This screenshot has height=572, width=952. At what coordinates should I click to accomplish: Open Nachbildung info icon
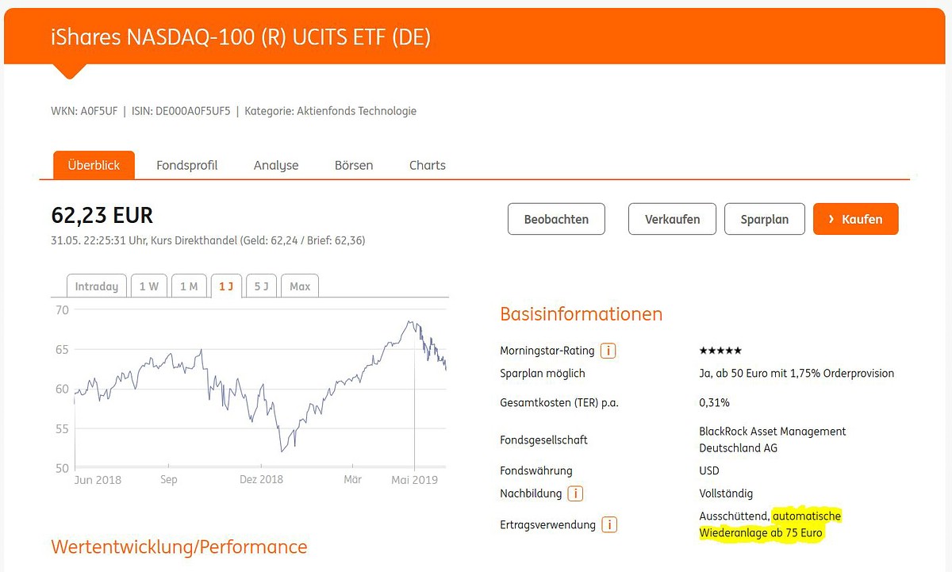(575, 493)
